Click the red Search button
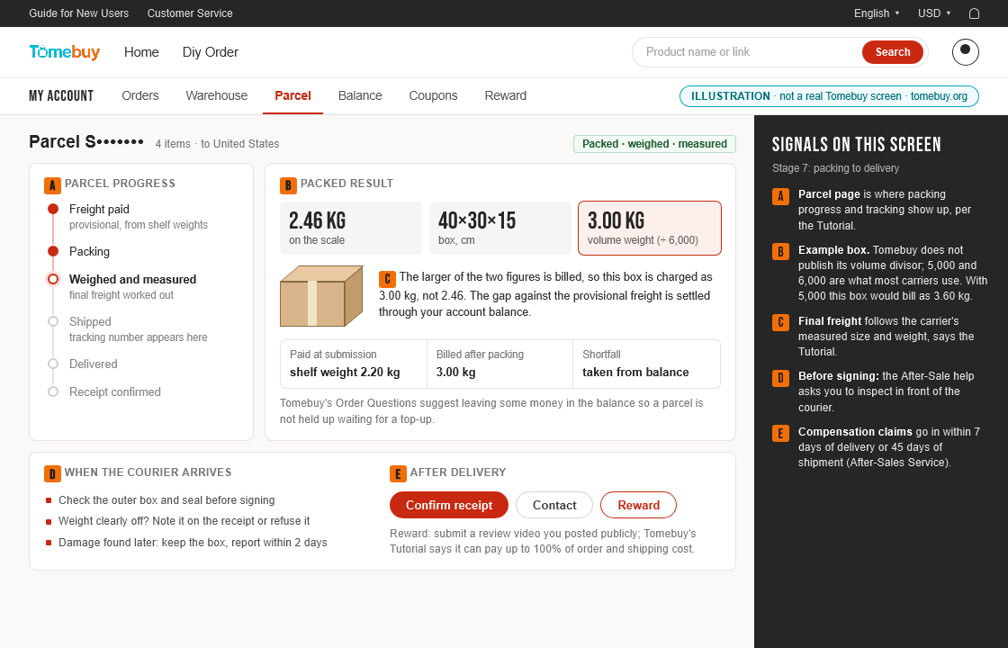The height and width of the screenshot is (648, 1008). [x=892, y=52]
